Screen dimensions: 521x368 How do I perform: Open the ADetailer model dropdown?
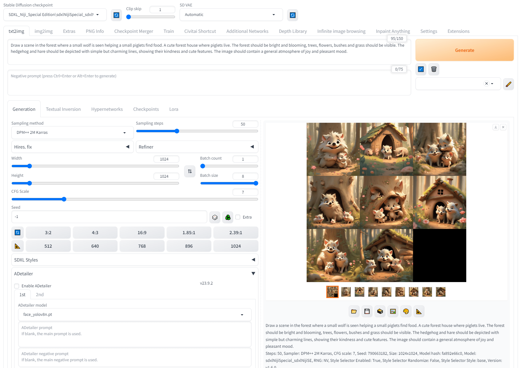click(x=135, y=315)
